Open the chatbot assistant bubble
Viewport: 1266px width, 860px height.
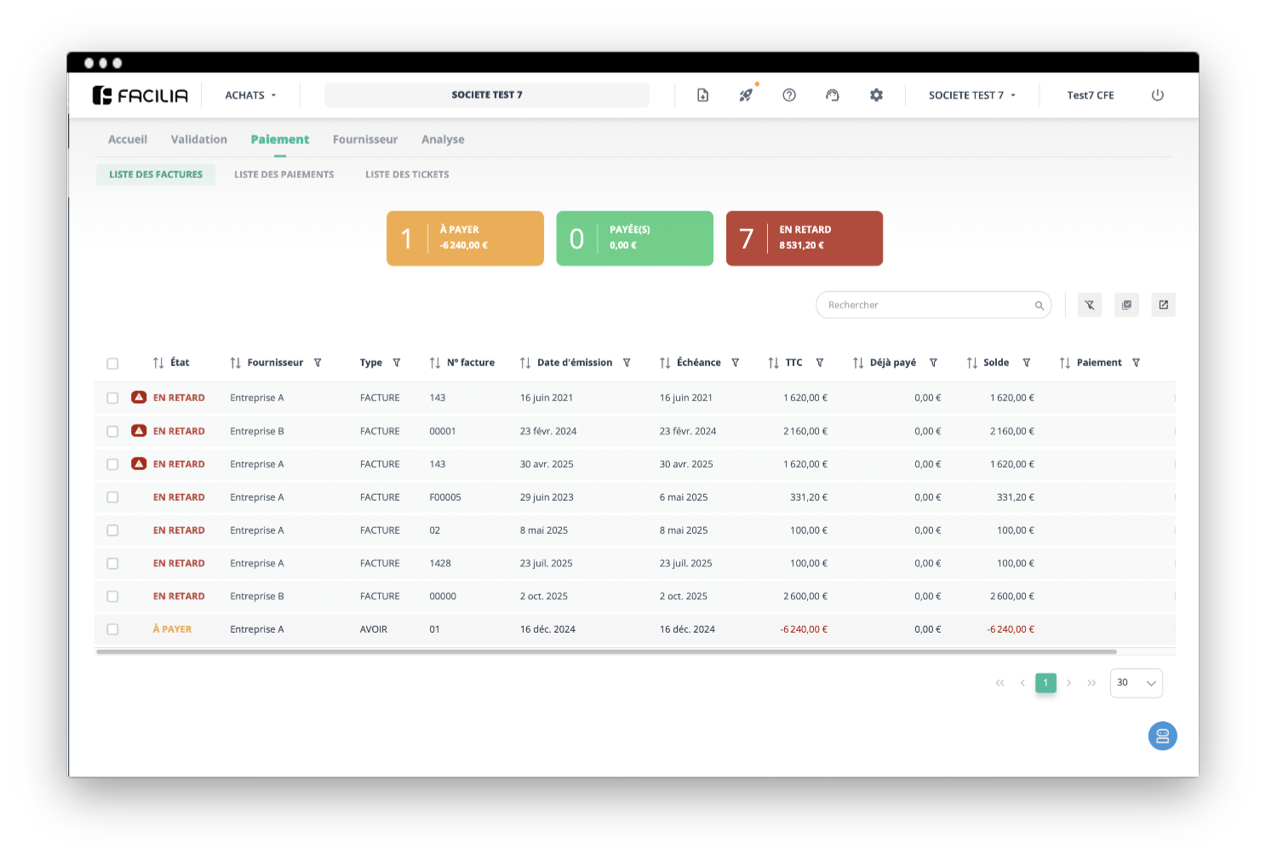[1162, 736]
